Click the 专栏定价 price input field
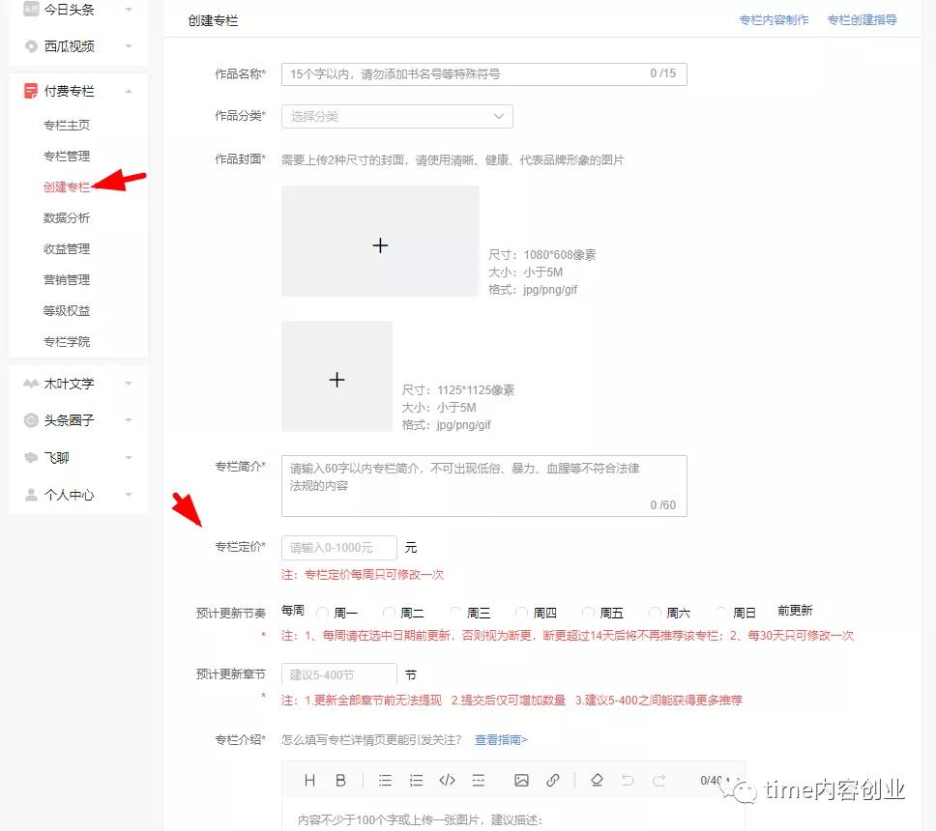Image resolution: width=936 pixels, height=831 pixels. 338,548
